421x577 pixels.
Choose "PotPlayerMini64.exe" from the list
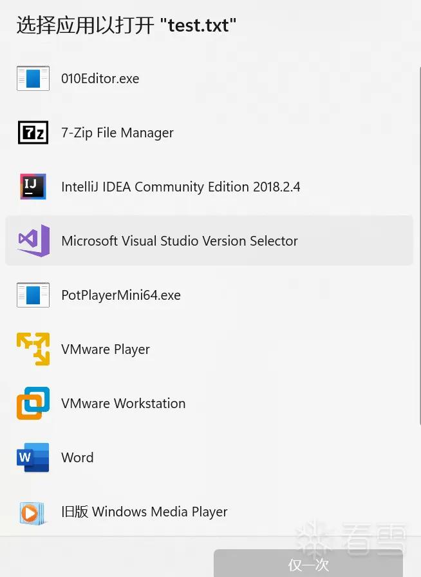(121, 295)
